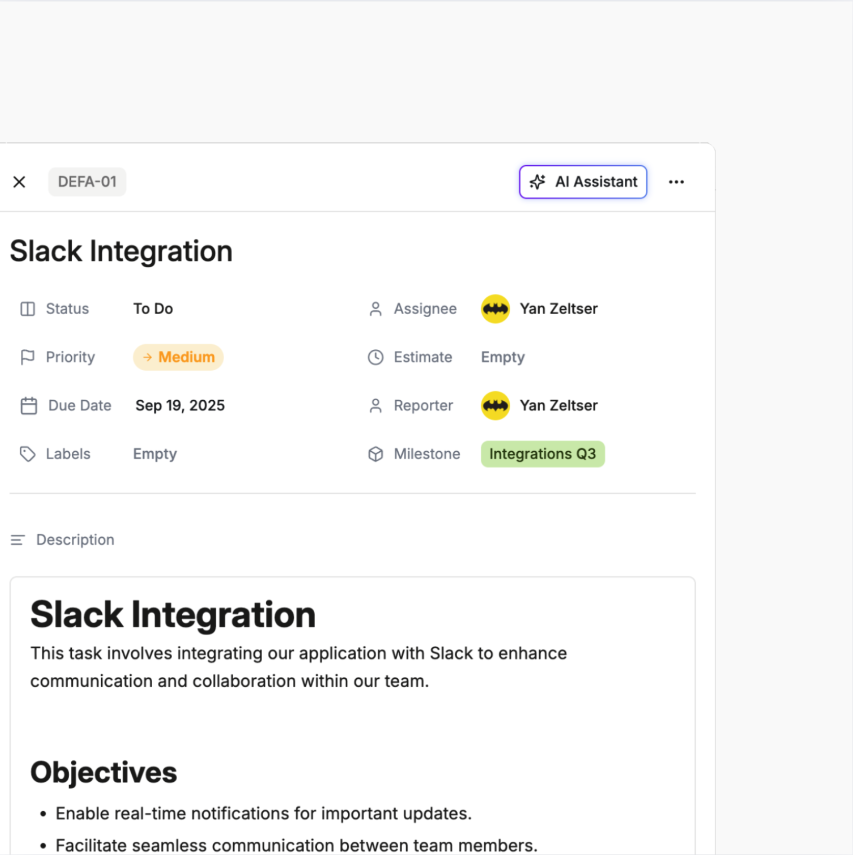Click the 'Enable real-time notifications' bullet
The width and height of the screenshot is (853, 855).
point(264,813)
